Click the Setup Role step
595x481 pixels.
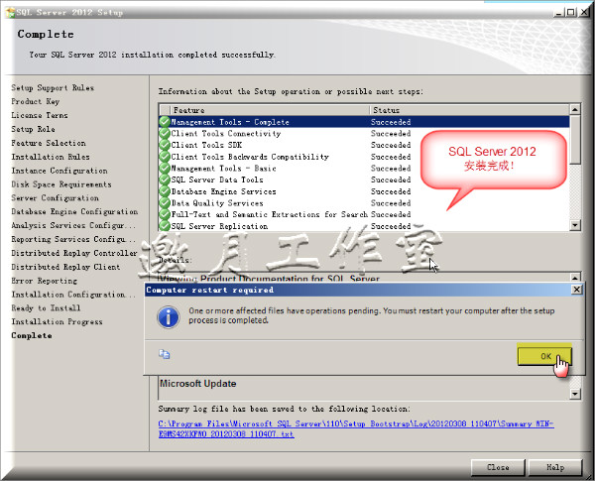tap(33, 129)
